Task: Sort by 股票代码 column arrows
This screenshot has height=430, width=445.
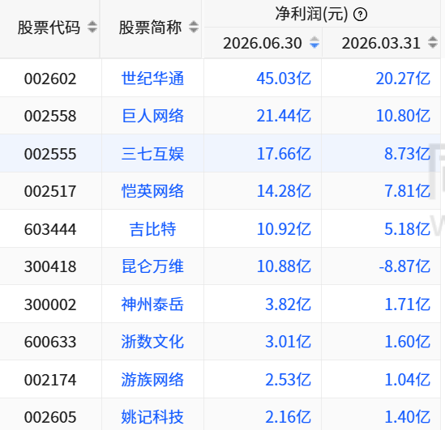Action: [x=92, y=28]
